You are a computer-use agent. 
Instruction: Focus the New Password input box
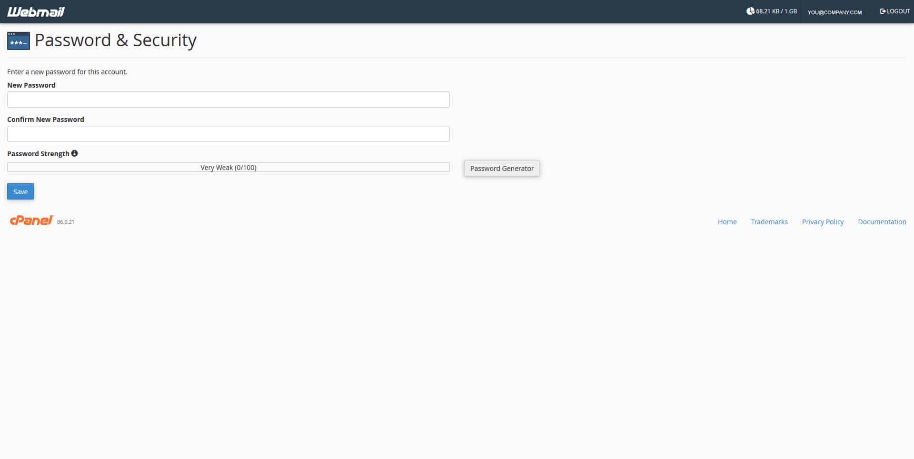coord(228,100)
